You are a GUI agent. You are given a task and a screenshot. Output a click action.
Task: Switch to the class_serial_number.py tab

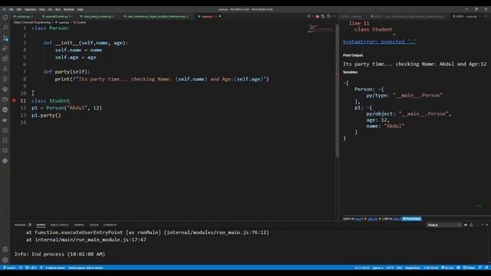[97, 16]
